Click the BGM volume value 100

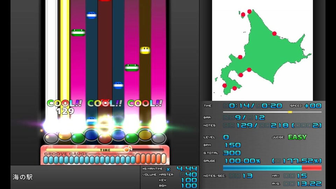(x=189, y=186)
